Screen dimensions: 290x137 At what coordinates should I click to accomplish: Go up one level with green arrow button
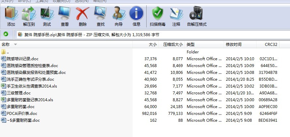point(6,34)
